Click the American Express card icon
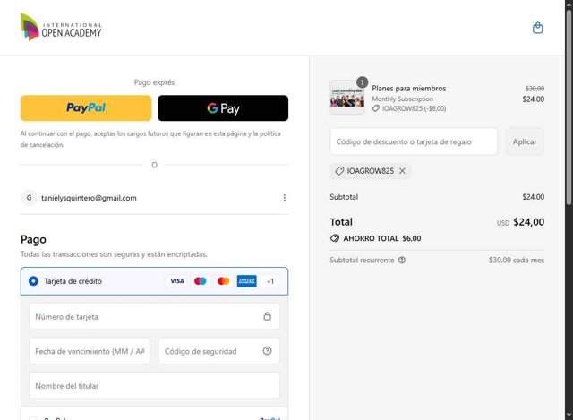 point(247,281)
